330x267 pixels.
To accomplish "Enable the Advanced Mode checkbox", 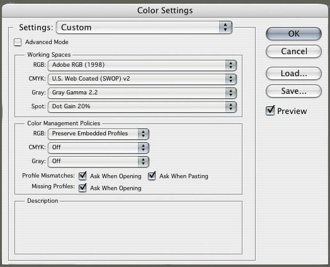I will (18, 42).
